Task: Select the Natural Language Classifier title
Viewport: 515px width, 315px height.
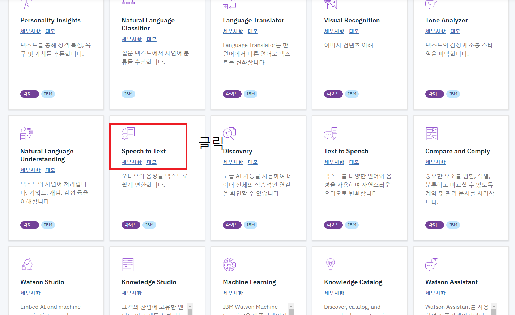Action: click(x=148, y=24)
